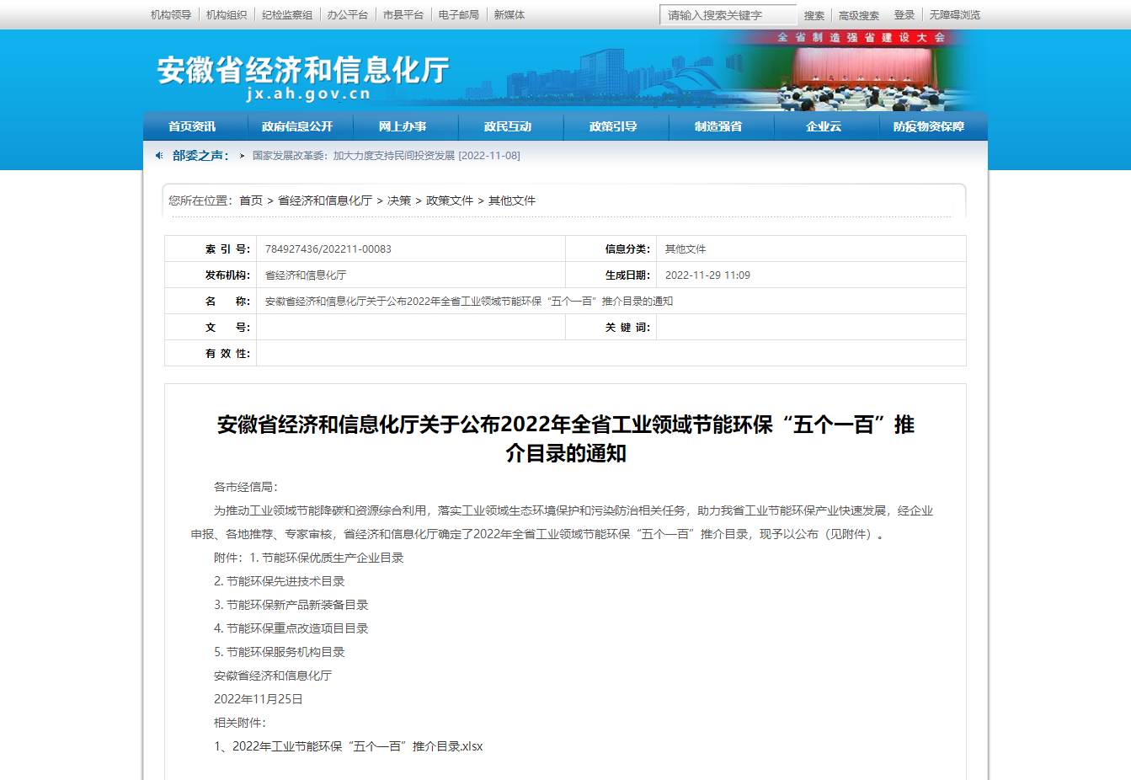Select 防疫物资保障 in the nav bar
1131x780 pixels.
click(x=929, y=126)
